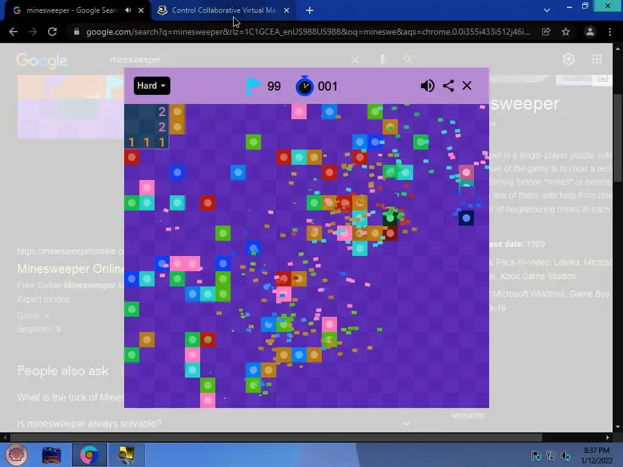The image size is (623, 467).
Task: Open Chrome three-dot menu
Action: tap(610, 32)
